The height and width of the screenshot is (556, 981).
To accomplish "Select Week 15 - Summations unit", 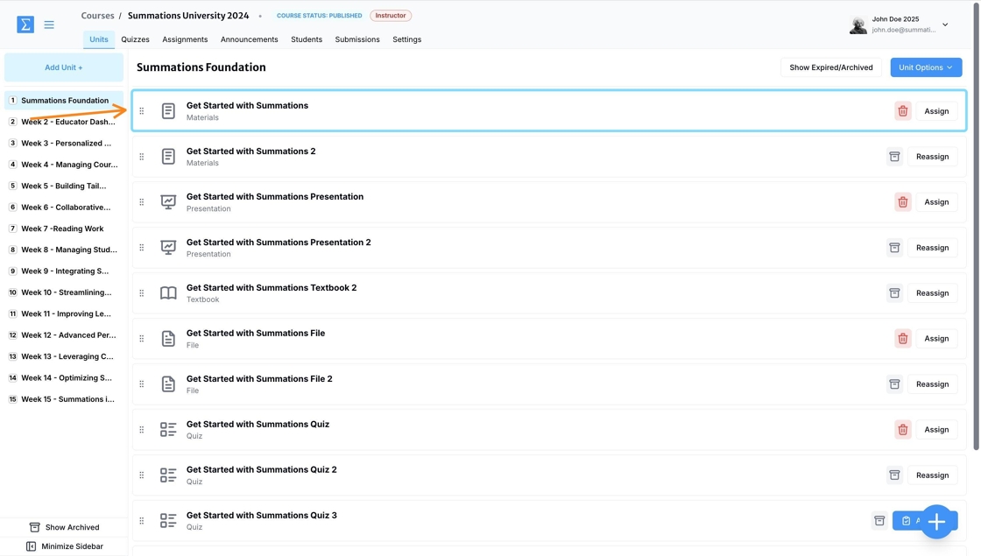I will pos(64,399).
